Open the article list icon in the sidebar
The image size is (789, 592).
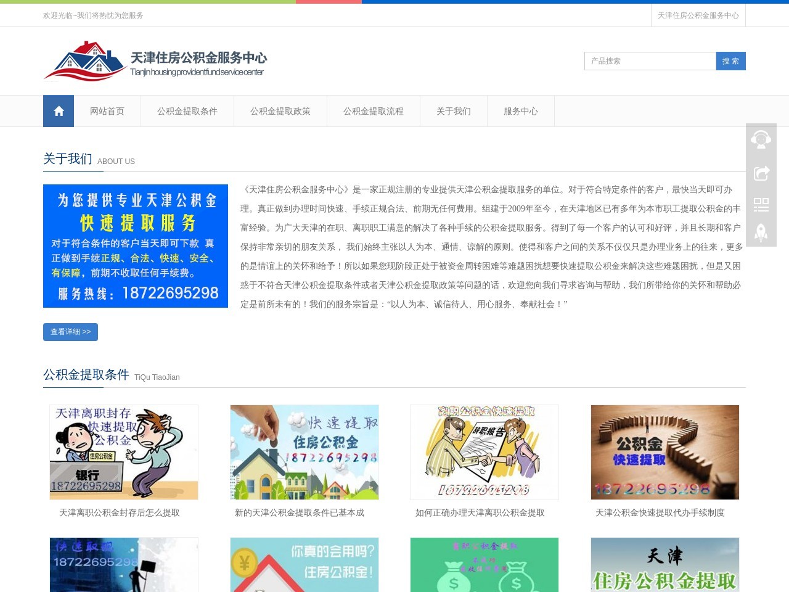tap(761, 205)
